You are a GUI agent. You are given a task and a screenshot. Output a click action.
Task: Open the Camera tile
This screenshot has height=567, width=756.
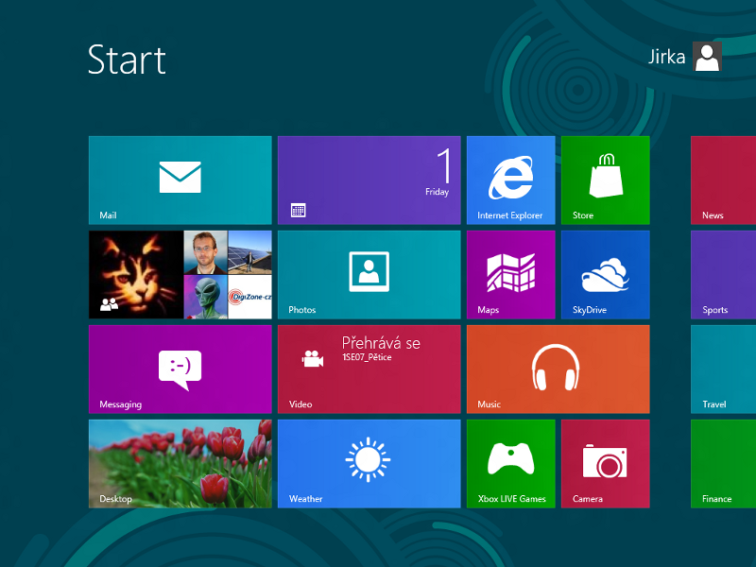click(x=605, y=463)
